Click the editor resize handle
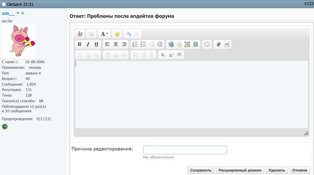 pyautogui.click(x=306, y=133)
